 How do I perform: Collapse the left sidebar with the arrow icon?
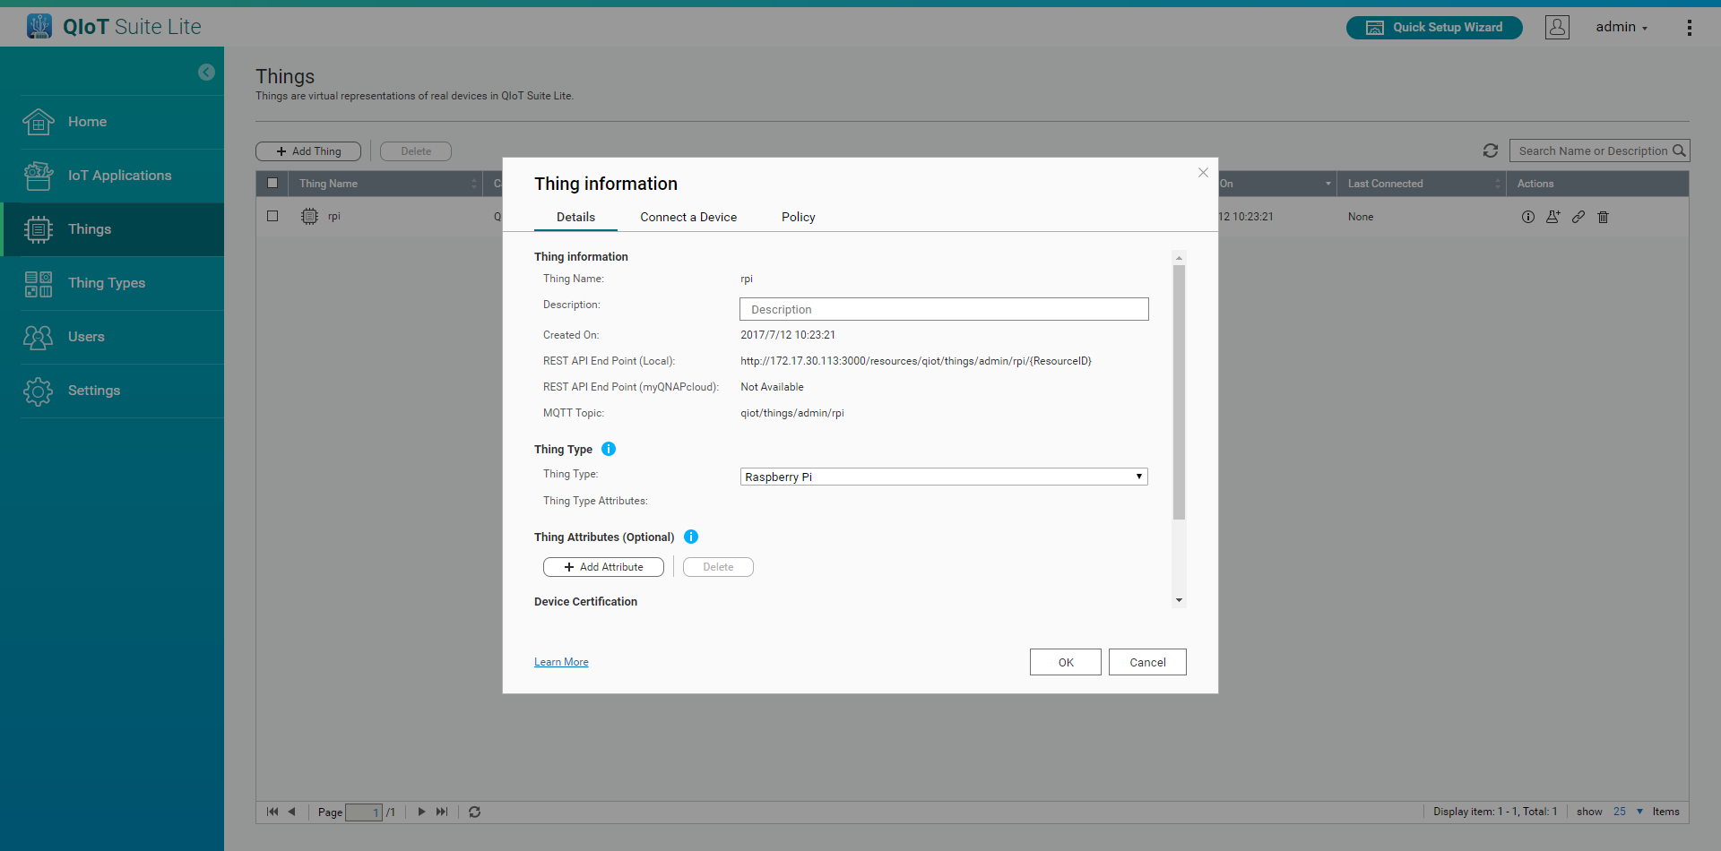(206, 73)
